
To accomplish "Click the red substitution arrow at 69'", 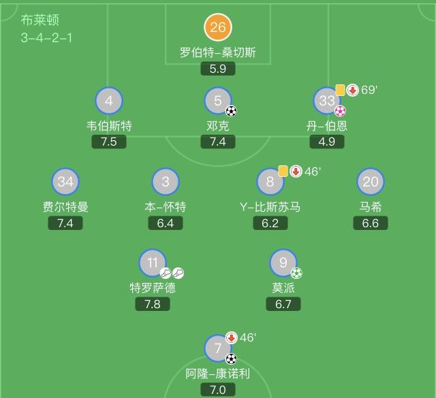I will [x=352, y=90].
